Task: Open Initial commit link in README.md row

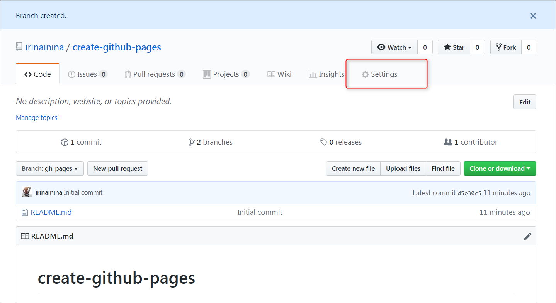Action: pyautogui.click(x=260, y=212)
